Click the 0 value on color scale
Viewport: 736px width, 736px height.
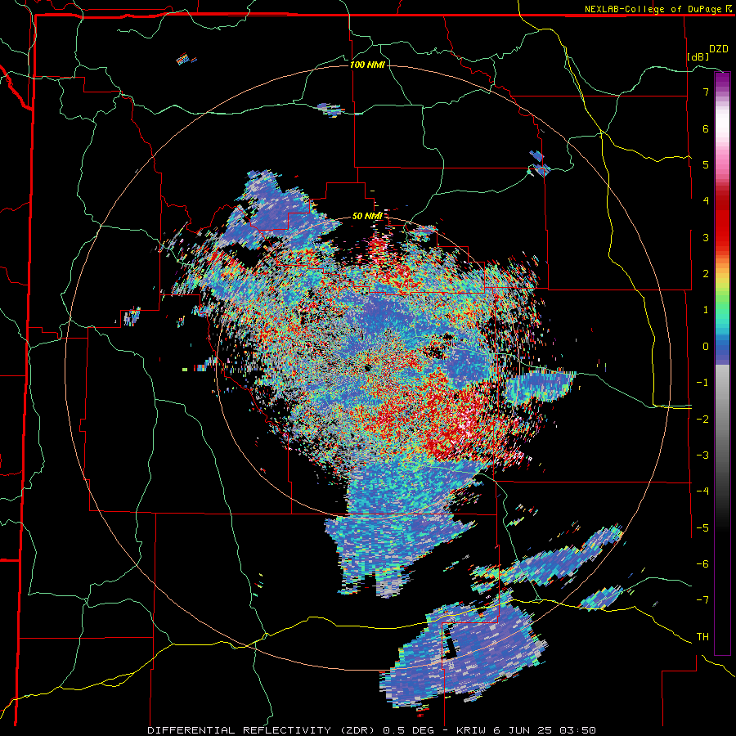[x=706, y=347]
